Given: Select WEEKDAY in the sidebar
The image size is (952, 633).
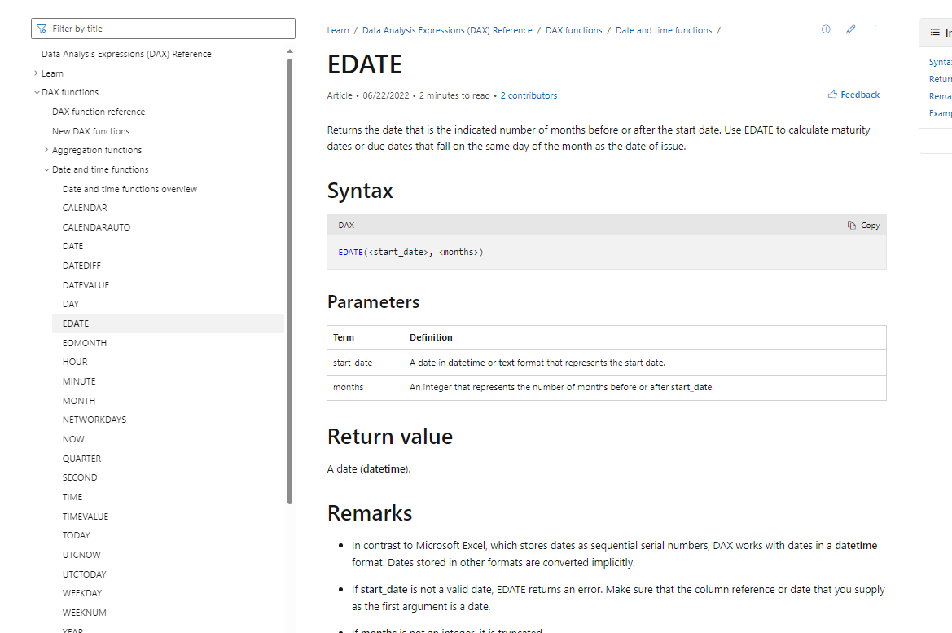Looking at the screenshot, I should coord(82,593).
